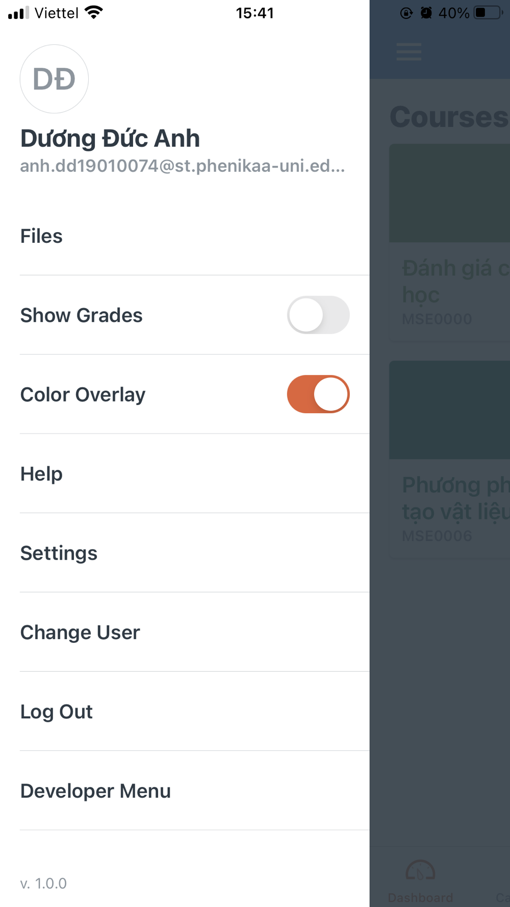Tap the rotation lock status icon

pyautogui.click(x=406, y=13)
